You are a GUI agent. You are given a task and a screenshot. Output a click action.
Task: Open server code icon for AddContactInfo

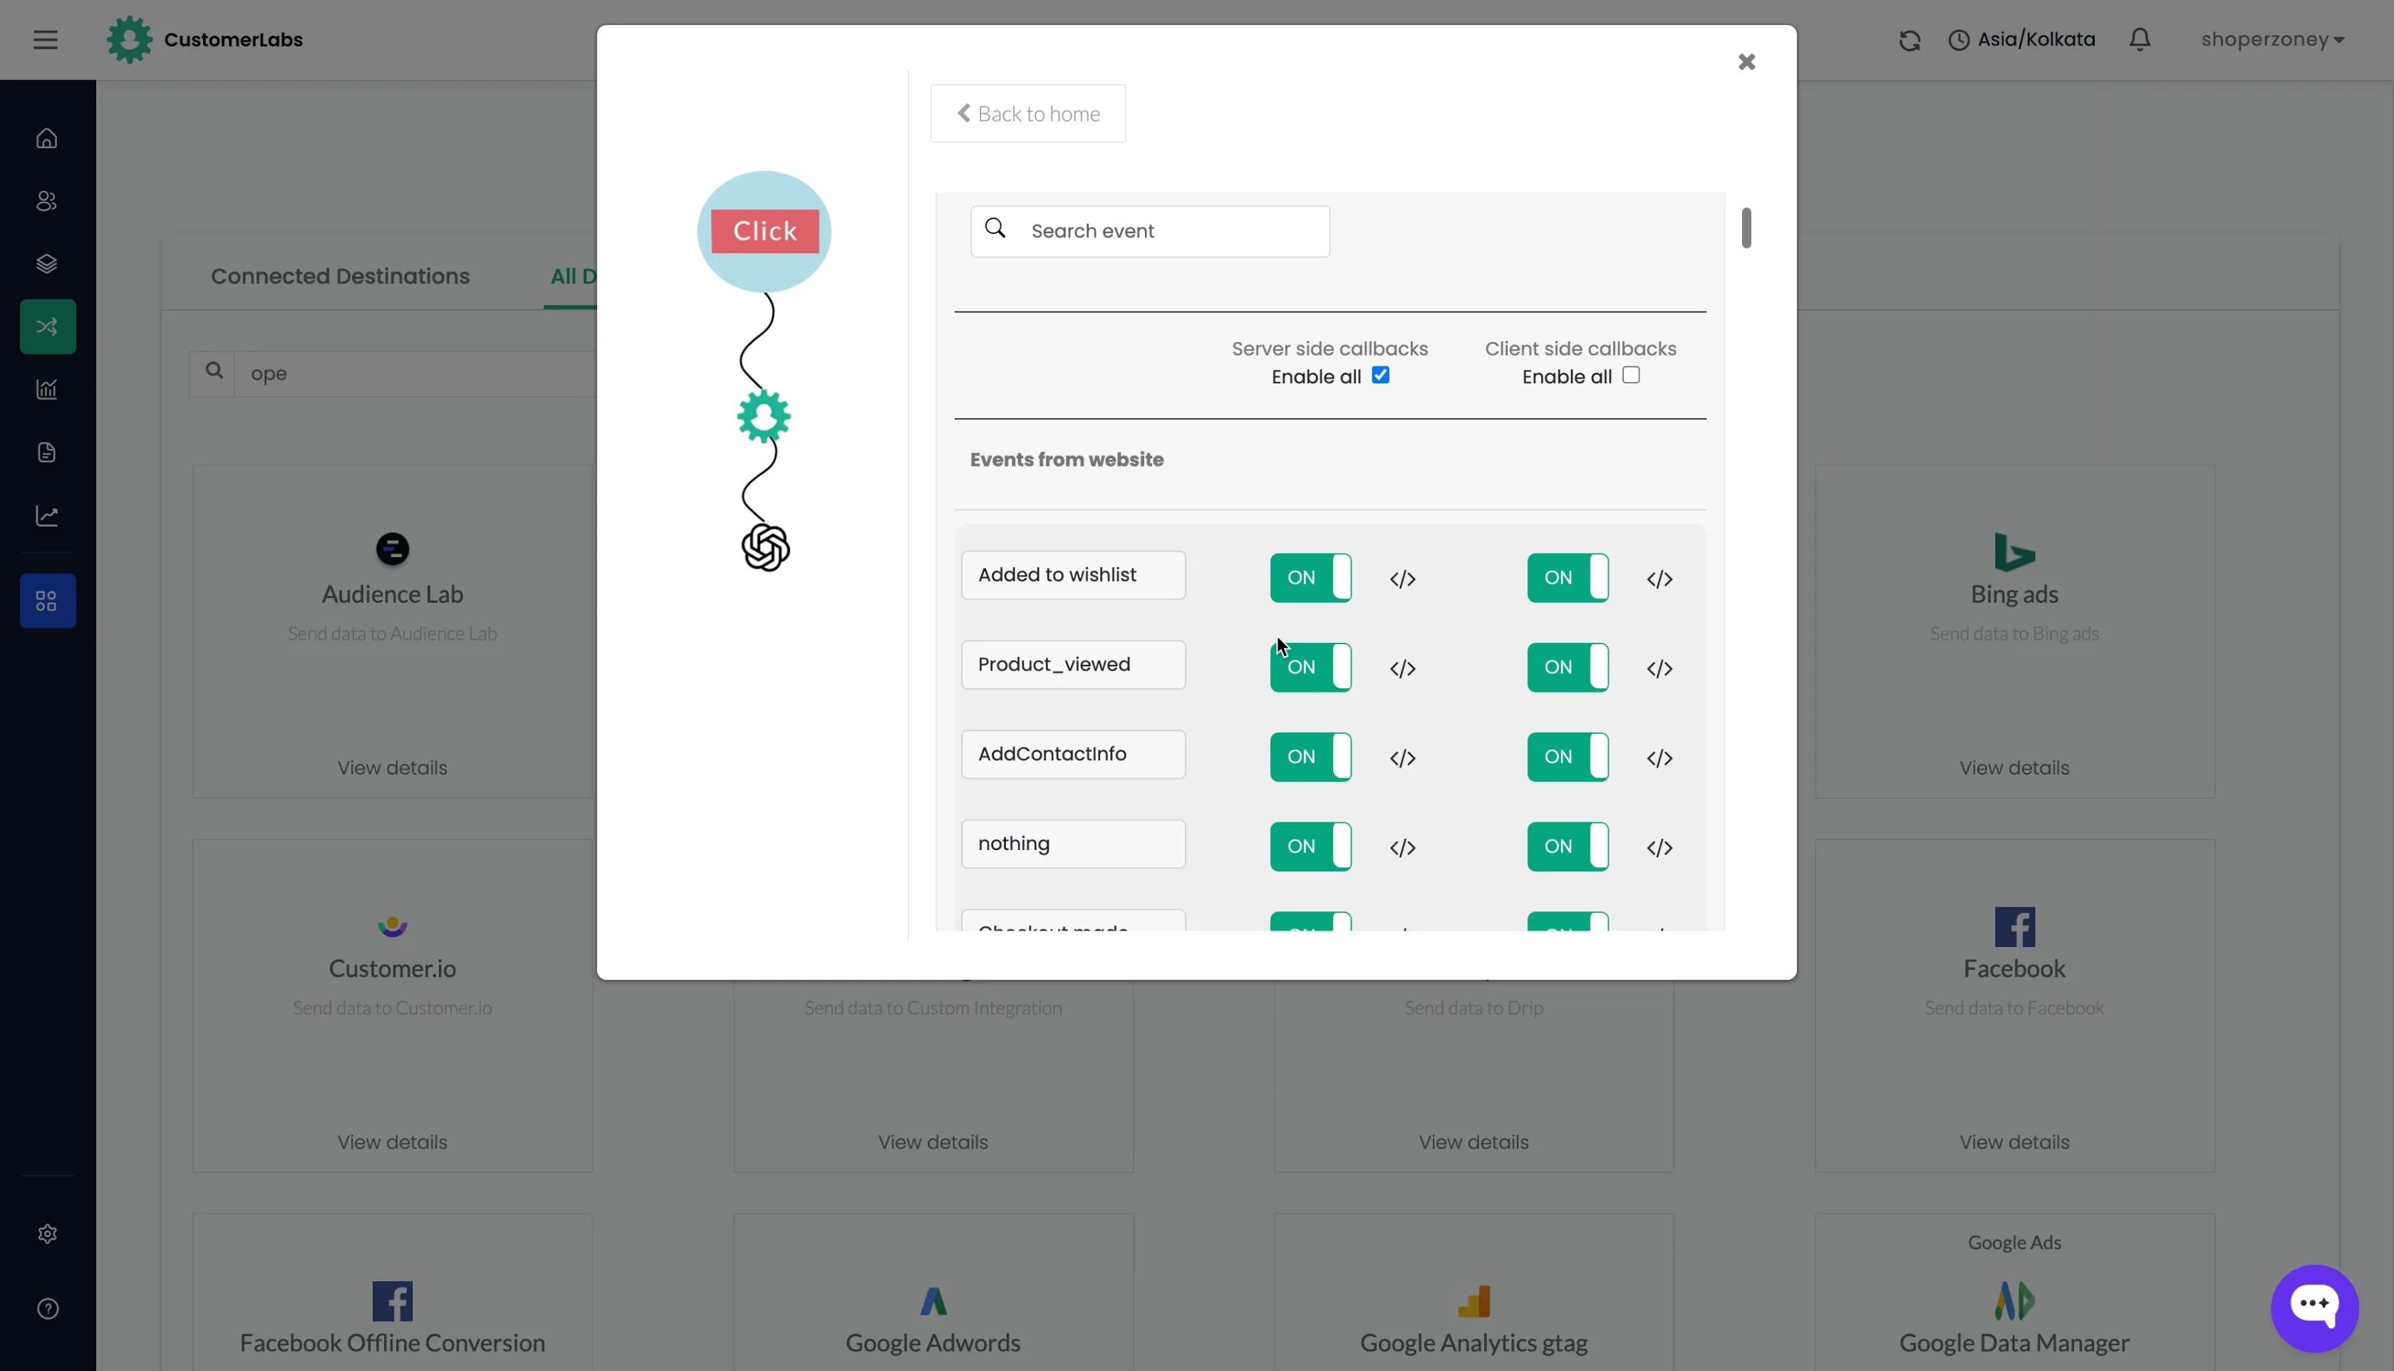point(1403,758)
